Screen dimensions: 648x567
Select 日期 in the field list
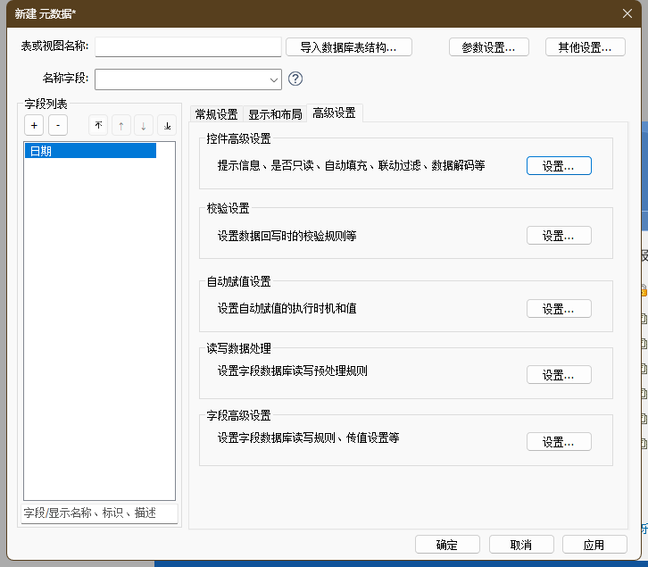click(90, 151)
